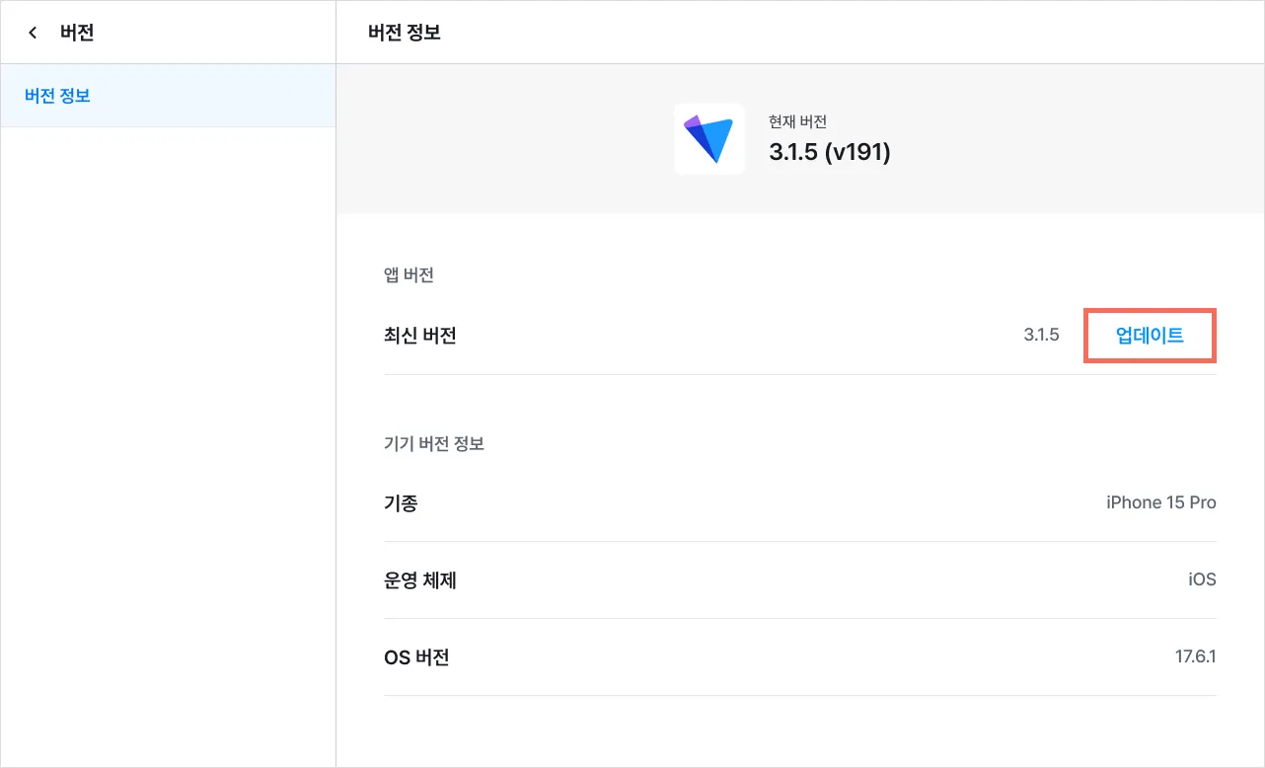Screen dimensions: 1265x768
Task: Click the 현재 버전 label
Action: (x=797, y=122)
